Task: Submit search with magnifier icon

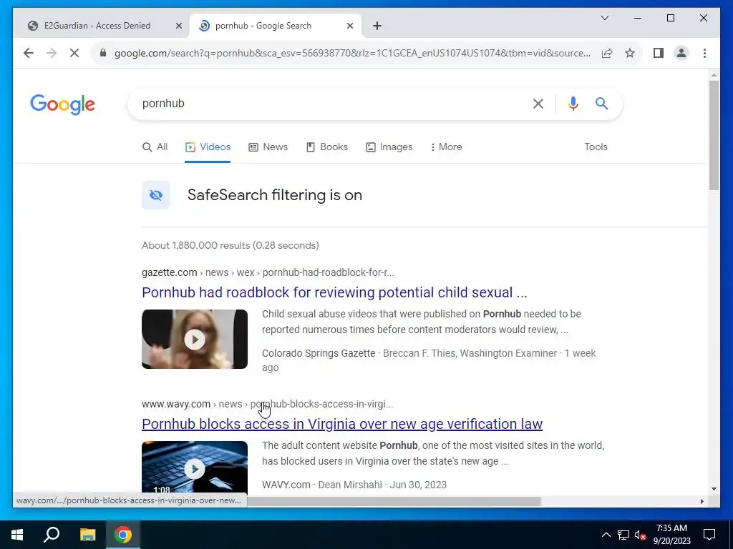Action: tap(601, 103)
